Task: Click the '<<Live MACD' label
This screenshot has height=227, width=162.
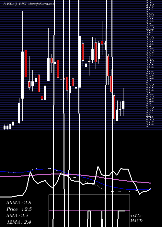Action: click(136, 218)
